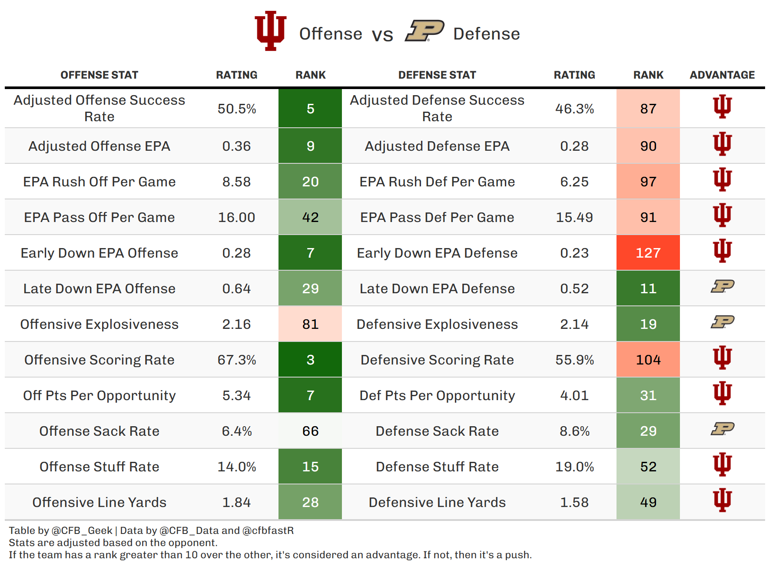Click the ADVANTAGE column header
769x570 pixels.
coord(722,75)
